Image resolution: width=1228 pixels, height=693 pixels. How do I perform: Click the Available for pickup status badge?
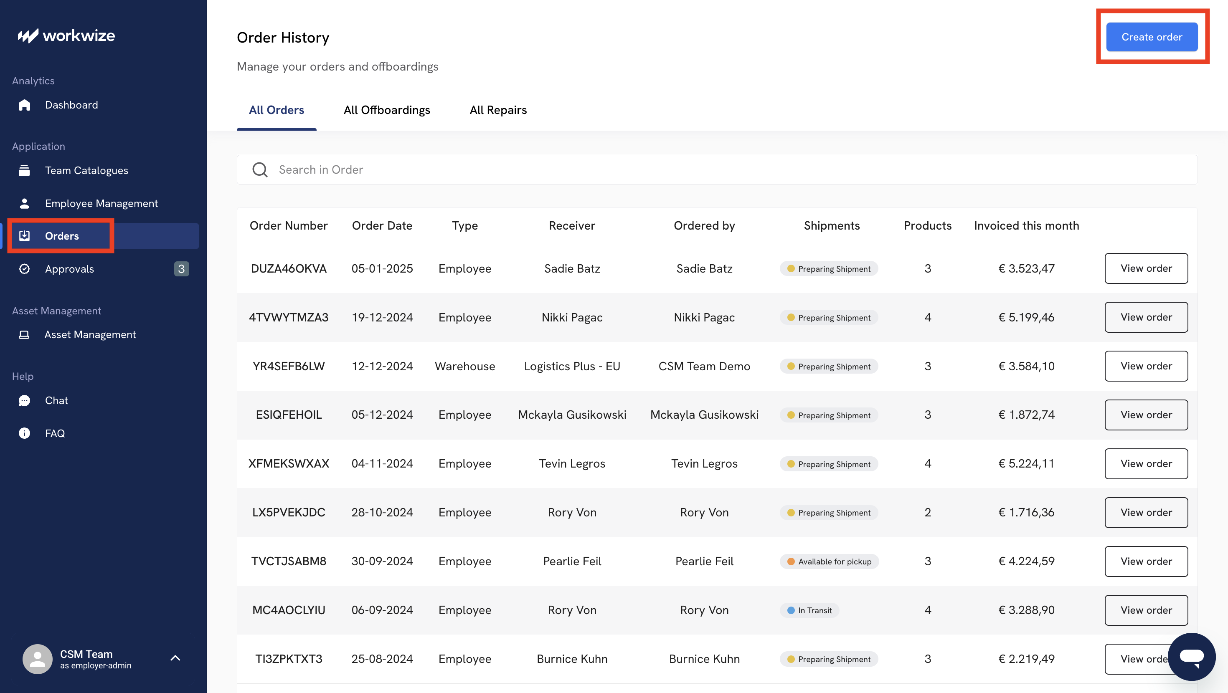pos(830,561)
